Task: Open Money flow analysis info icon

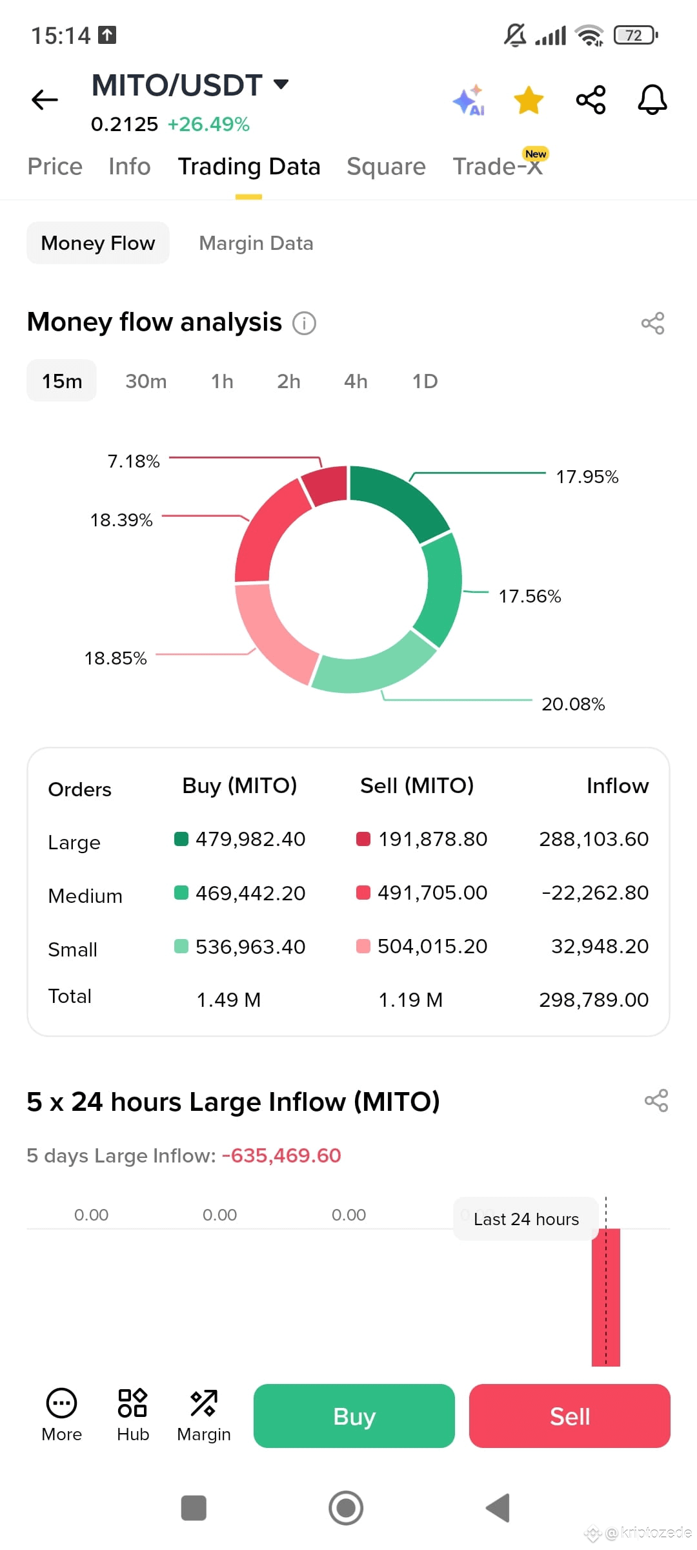Action: click(x=304, y=323)
